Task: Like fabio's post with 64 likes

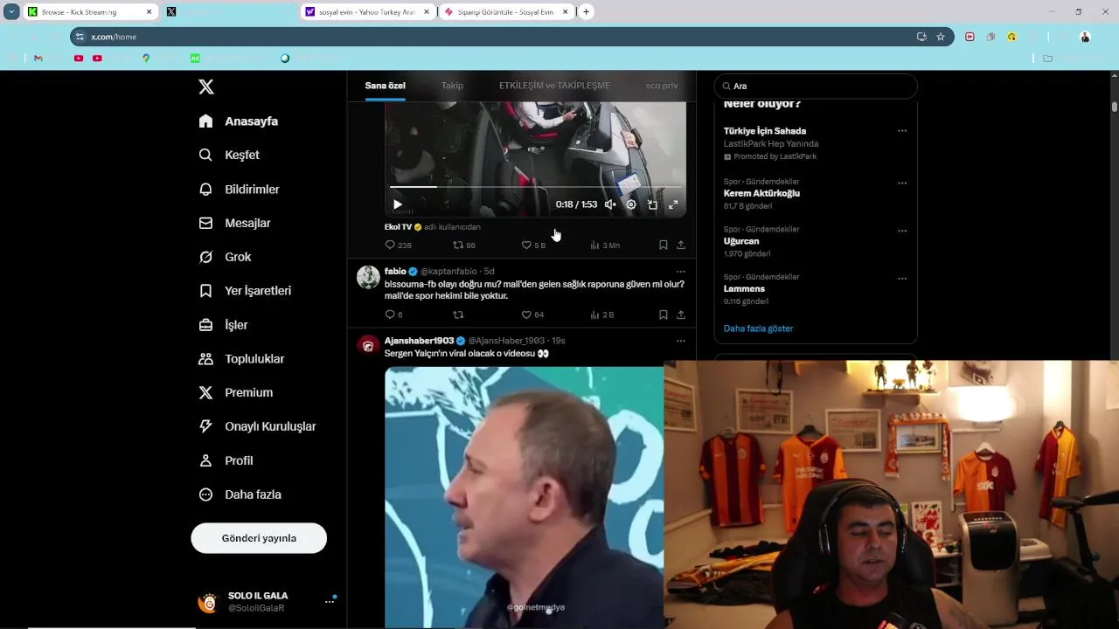Action: [532, 314]
